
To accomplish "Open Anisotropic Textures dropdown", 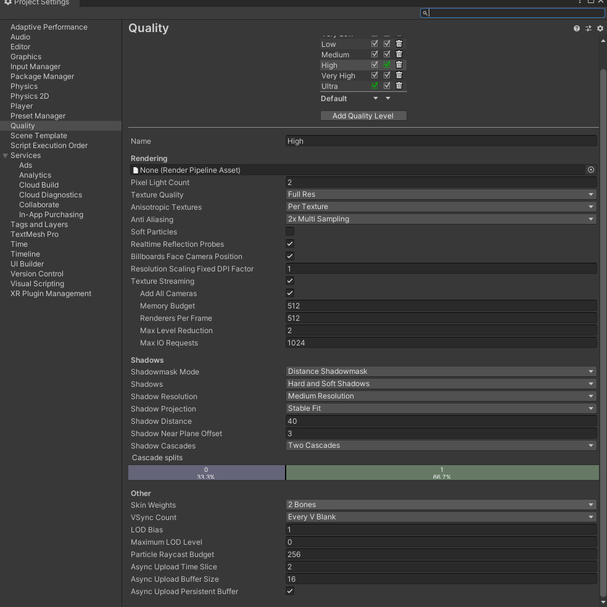I will [441, 207].
